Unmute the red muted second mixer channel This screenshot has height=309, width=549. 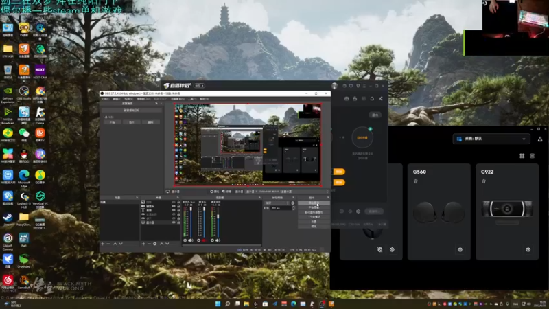click(x=204, y=240)
